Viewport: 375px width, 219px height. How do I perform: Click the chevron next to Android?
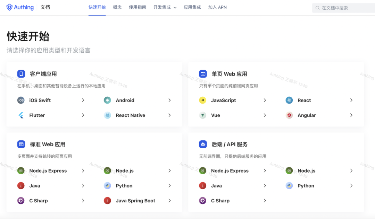[169, 100]
